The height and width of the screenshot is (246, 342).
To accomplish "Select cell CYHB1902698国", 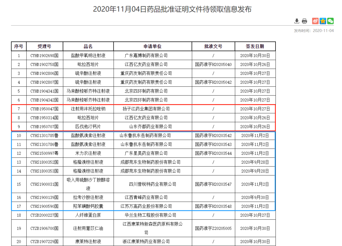I will (45, 56).
